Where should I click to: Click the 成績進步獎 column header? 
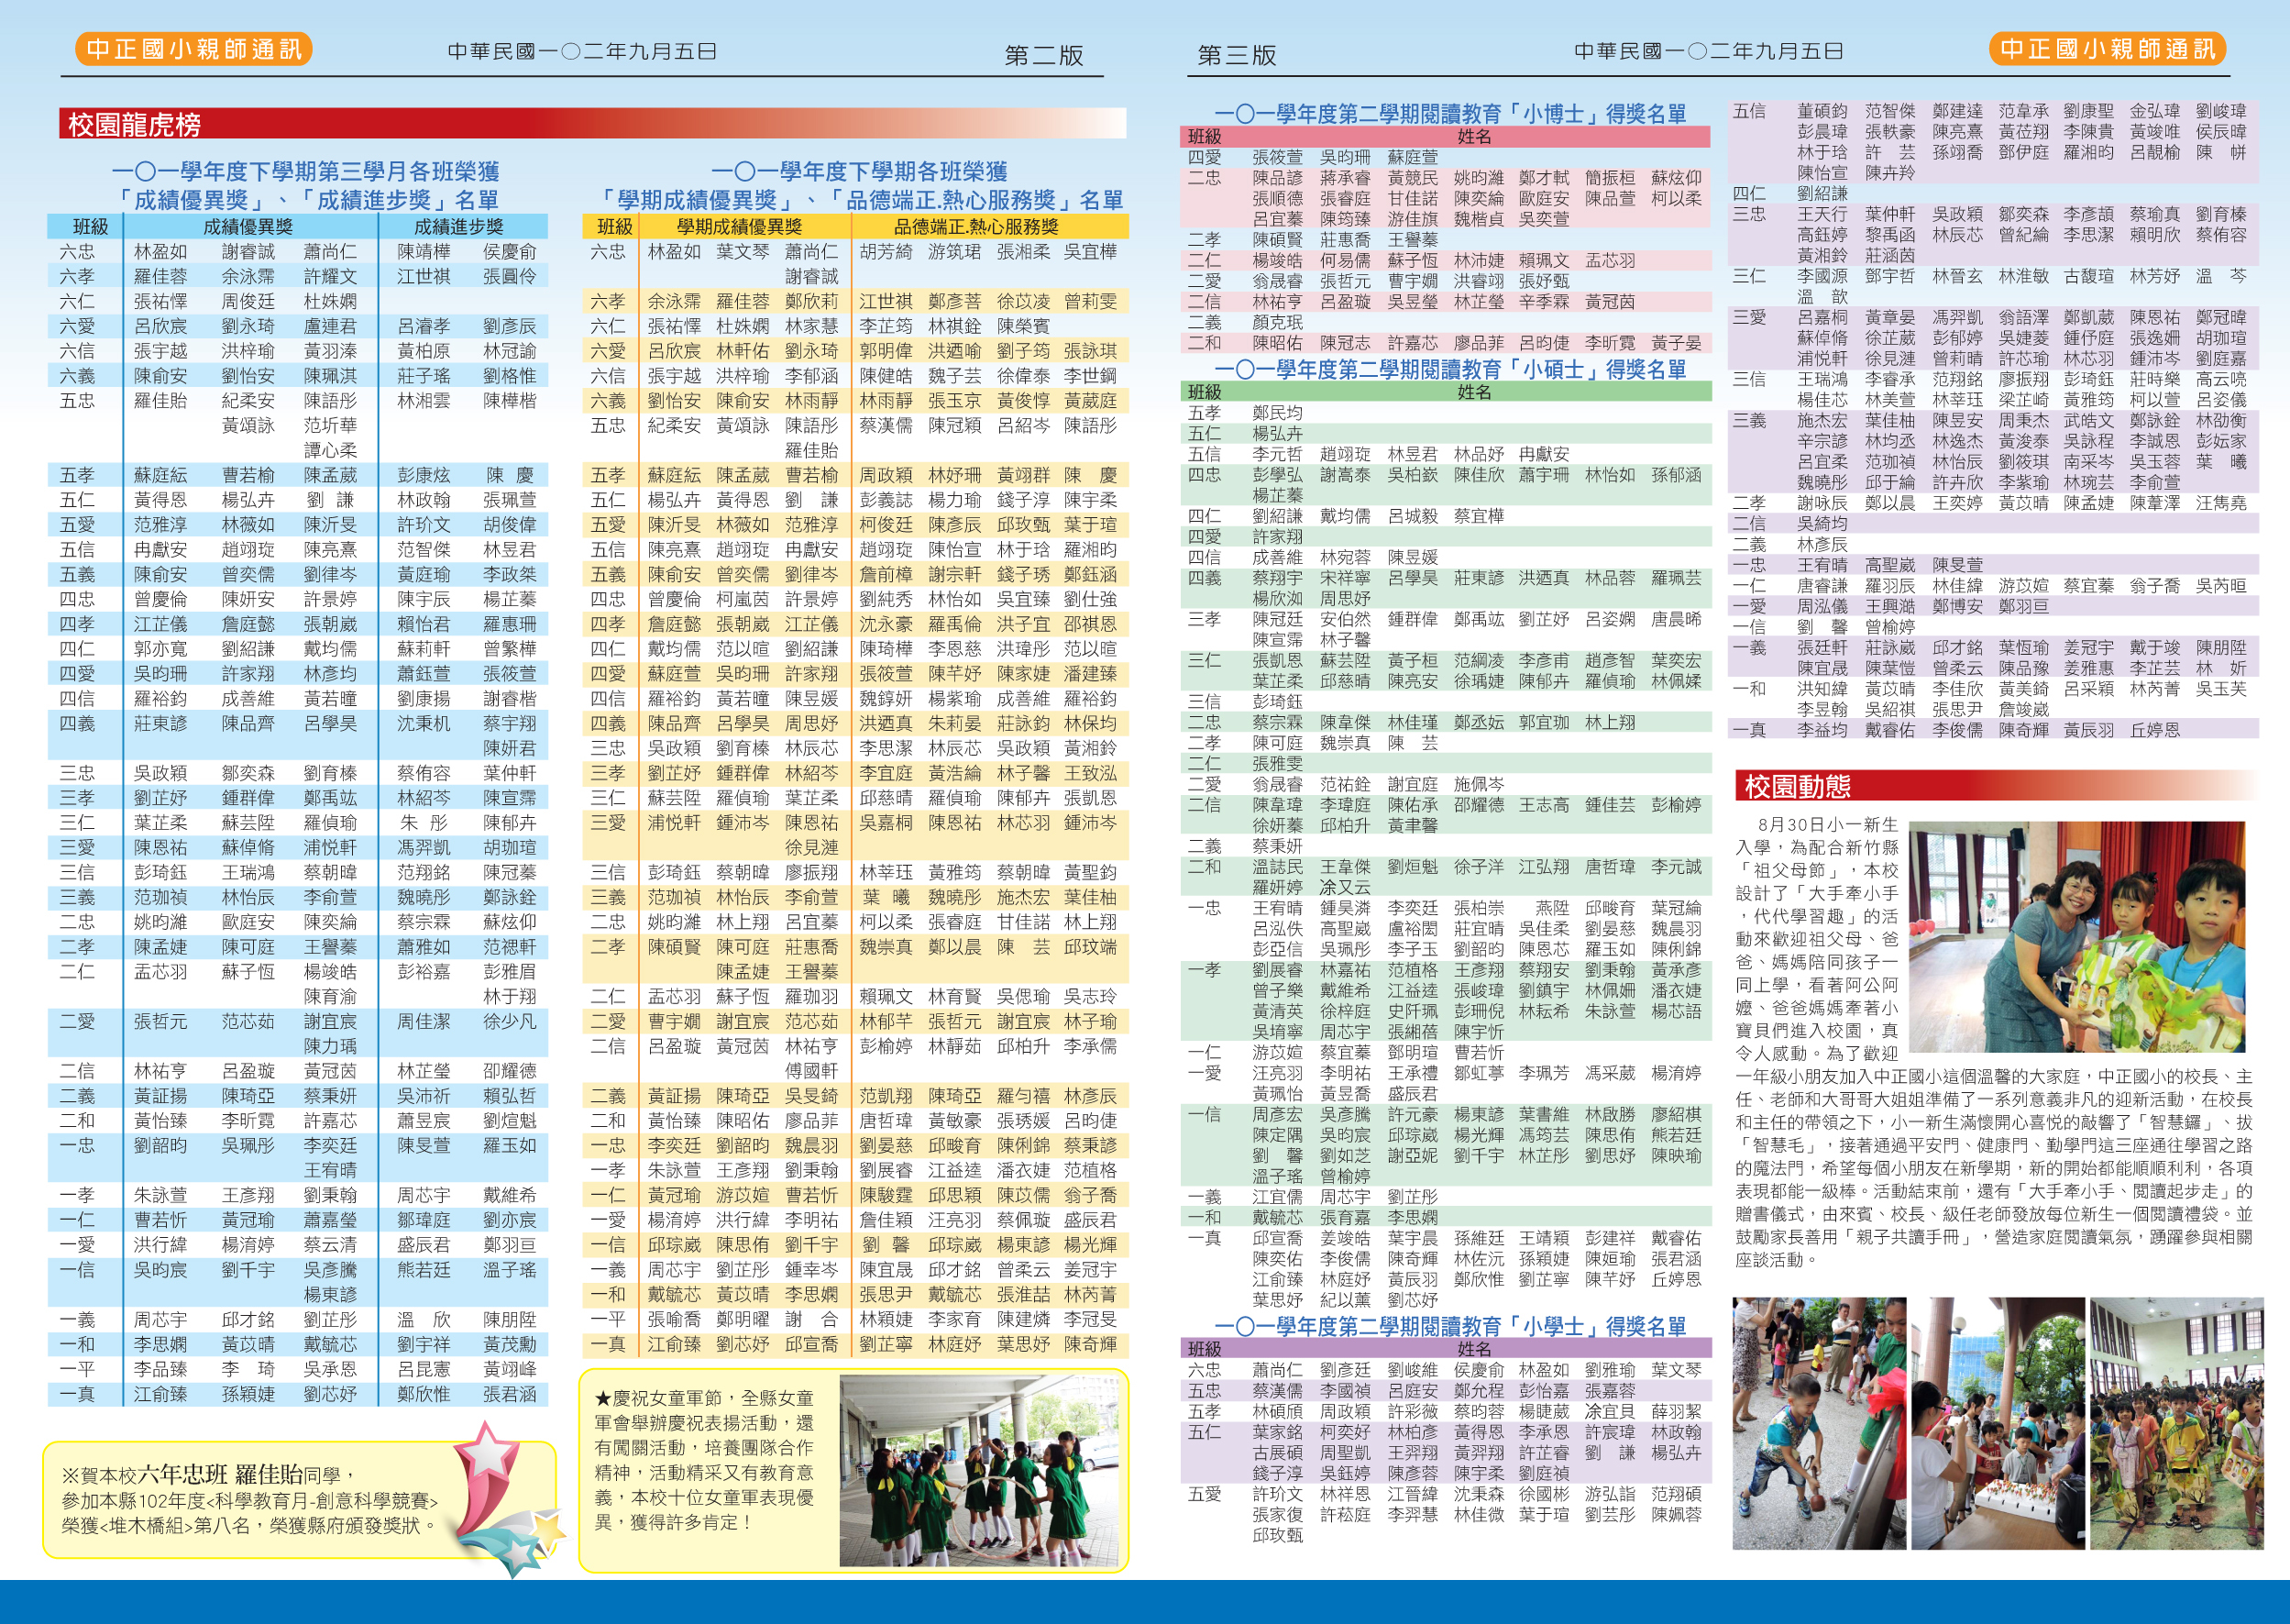(x=458, y=227)
